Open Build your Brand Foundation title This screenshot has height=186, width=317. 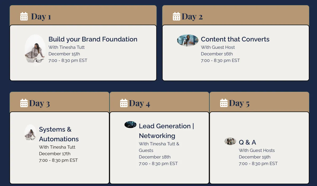[x=93, y=39]
